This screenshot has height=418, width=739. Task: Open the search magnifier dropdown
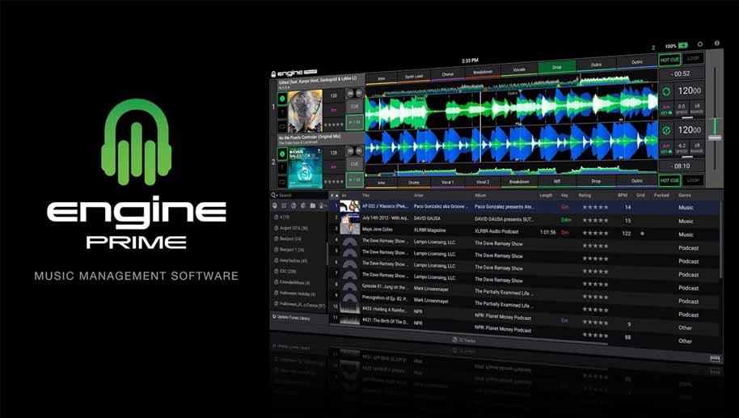coord(274,195)
